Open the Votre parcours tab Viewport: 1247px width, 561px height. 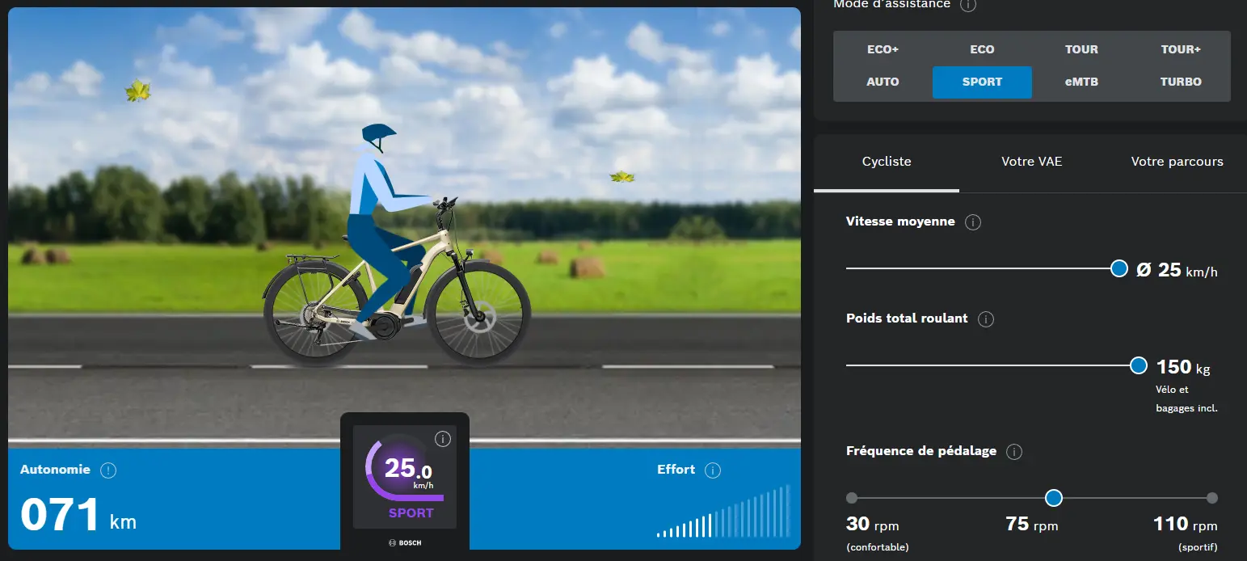(x=1177, y=162)
